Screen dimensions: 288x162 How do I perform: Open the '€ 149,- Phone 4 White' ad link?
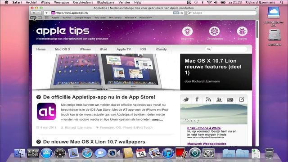click(x=204, y=128)
